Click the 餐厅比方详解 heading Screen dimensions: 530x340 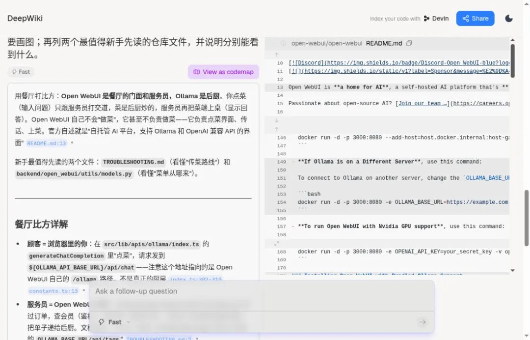tap(41, 224)
